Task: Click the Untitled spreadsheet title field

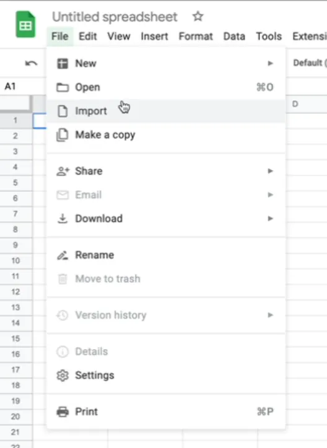Action: pyautogui.click(x=115, y=17)
